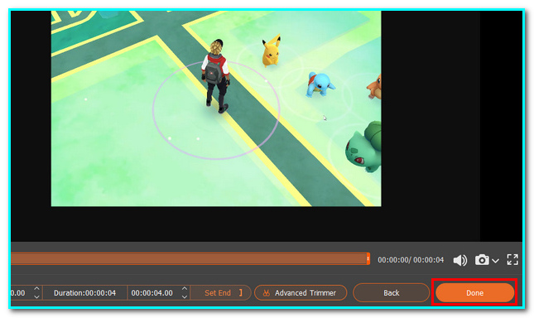Confirm the trim with the Done button
This screenshot has height=318, width=534.
(x=474, y=293)
